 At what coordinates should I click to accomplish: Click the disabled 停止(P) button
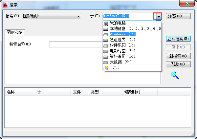click(178, 47)
